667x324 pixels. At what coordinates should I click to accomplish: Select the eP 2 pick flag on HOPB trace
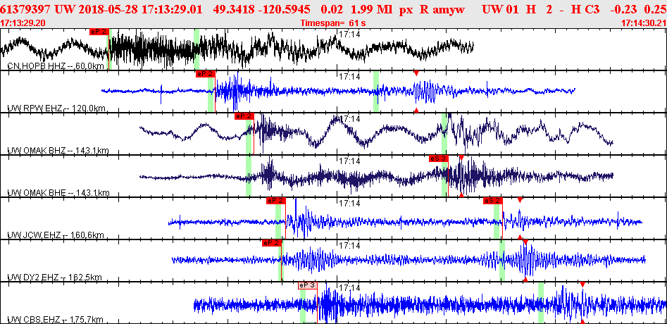(99, 31)
